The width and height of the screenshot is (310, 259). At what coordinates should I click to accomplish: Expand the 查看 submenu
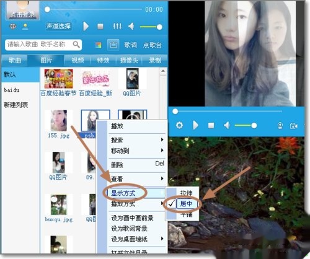click(x=137, y=178)
